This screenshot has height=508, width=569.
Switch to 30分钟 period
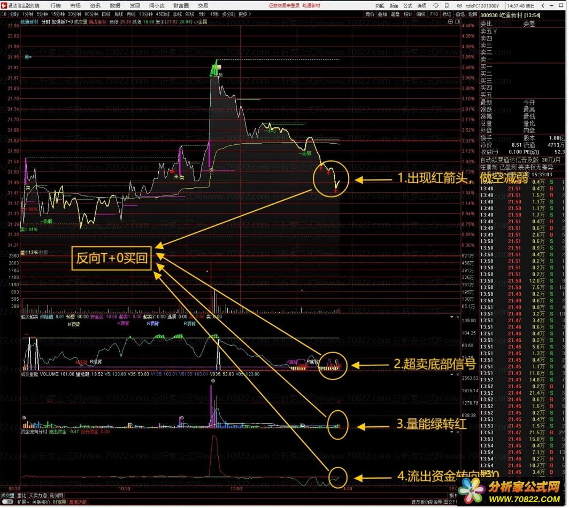[x=74, y=14]
